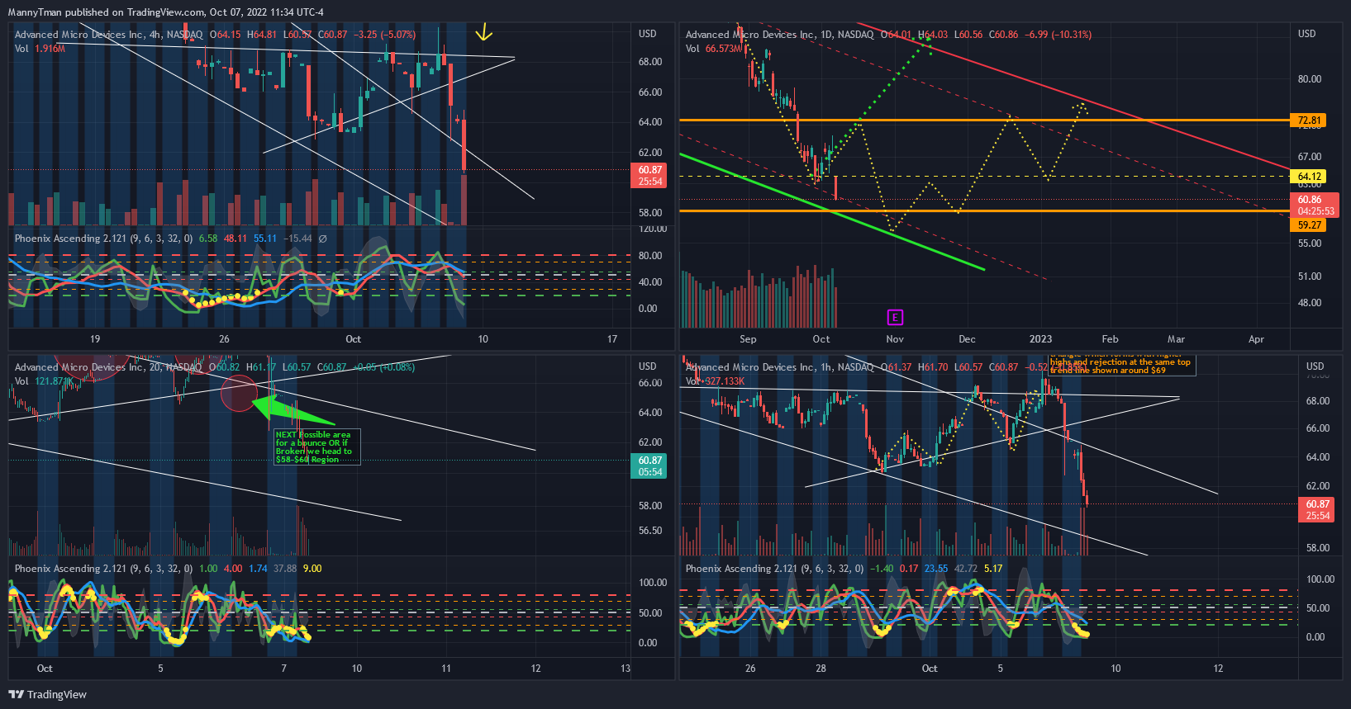Click the green 6.58 indicator value
Screen dimensions: 1351x709
(x=208, y=239)
